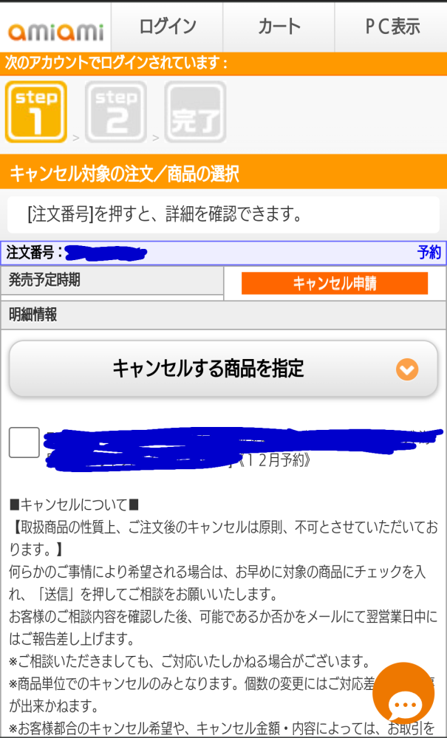Screen dimensions: 447x738
Task: Select the grey step 2 icon
Action: coord(116,112)
